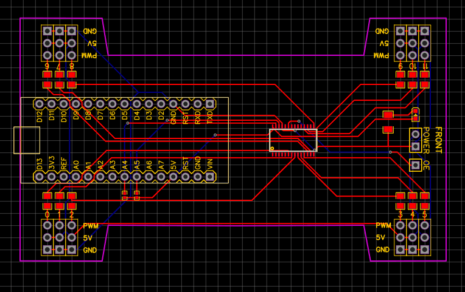
Task: Click the GND pin pad on the top Arduino row
Action: (x=173, y=104)
